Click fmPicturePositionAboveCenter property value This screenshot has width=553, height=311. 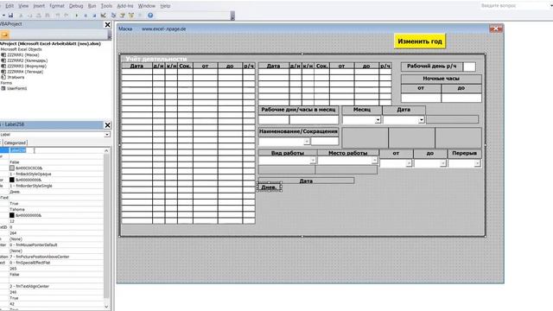point(56,257)
